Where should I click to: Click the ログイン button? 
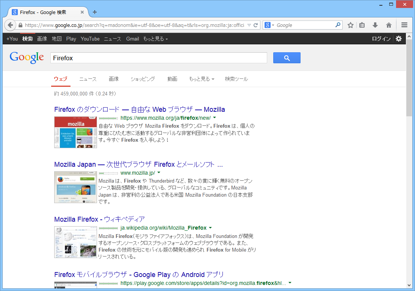(381, 39)
